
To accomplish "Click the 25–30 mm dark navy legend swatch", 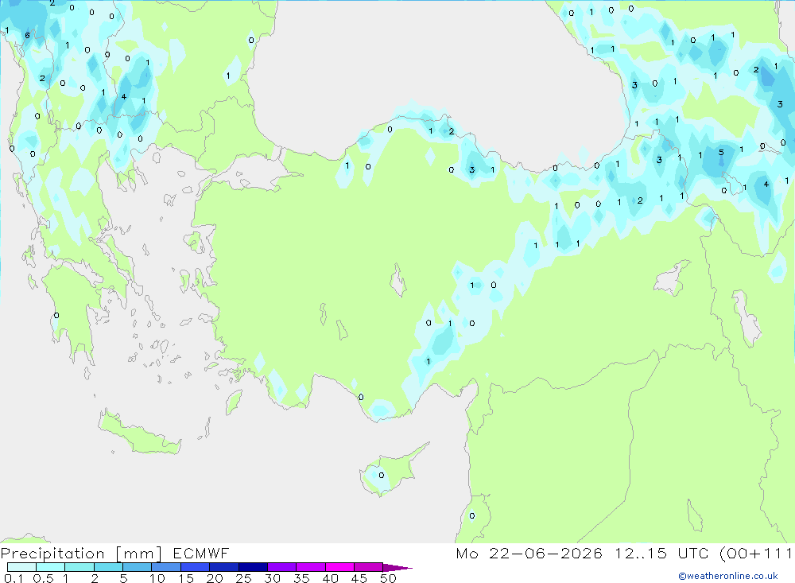I will pos(253,567).
